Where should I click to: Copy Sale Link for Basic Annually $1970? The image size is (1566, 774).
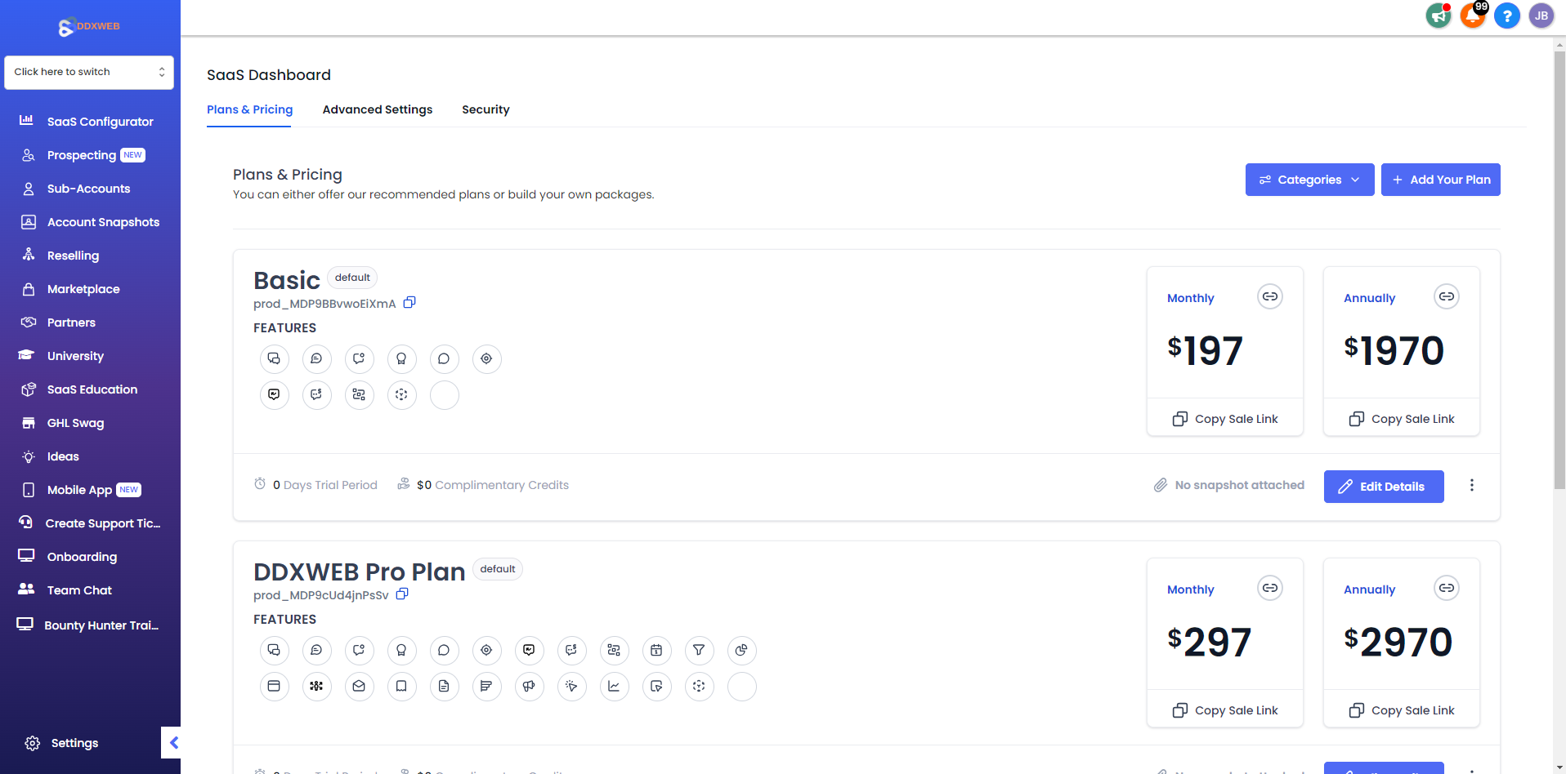pos(1401,419)
